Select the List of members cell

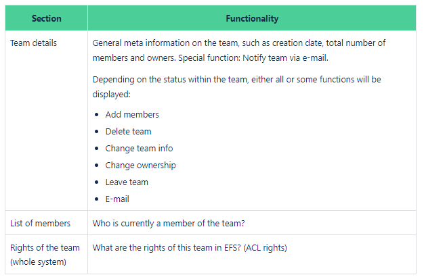coord(47,223)
